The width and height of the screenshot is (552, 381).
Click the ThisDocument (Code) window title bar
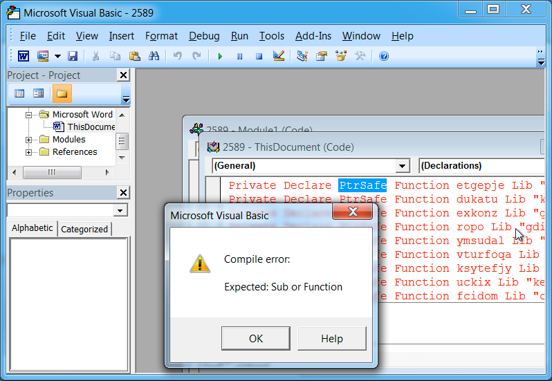tap(373, 147)
